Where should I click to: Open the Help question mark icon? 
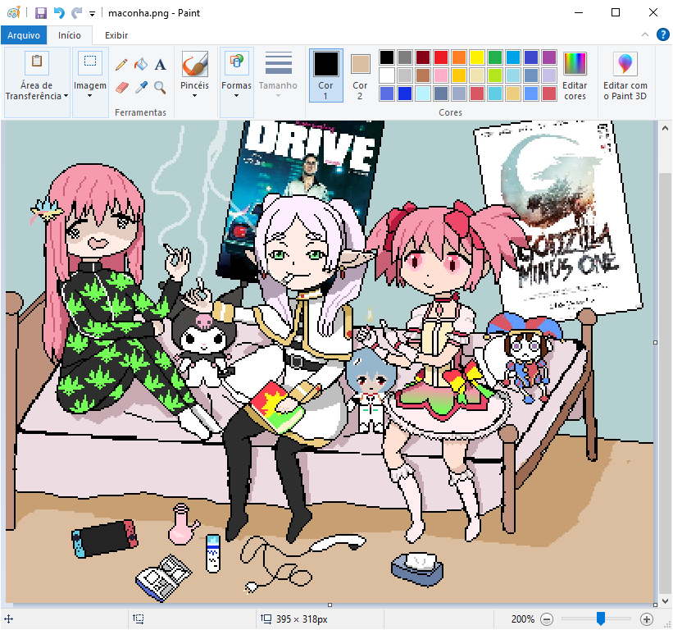662,34
